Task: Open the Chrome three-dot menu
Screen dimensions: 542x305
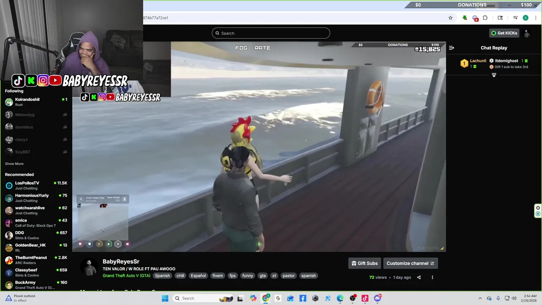Action: coord(536,18)
